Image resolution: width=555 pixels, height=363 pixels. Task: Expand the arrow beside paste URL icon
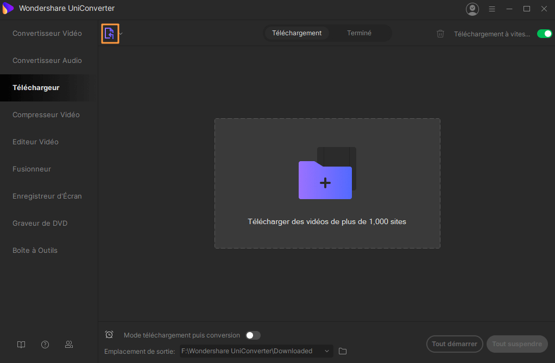[x=121, y=34]
